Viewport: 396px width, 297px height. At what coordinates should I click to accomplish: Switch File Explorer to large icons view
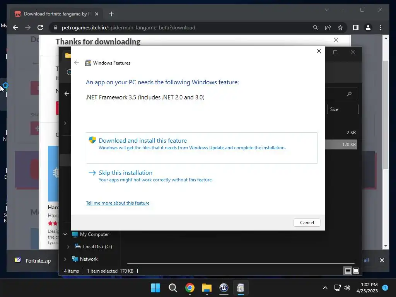pyautogui.click(x=356, y=271)
